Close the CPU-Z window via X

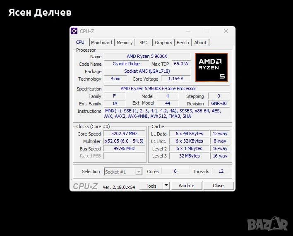click(226, 31)
